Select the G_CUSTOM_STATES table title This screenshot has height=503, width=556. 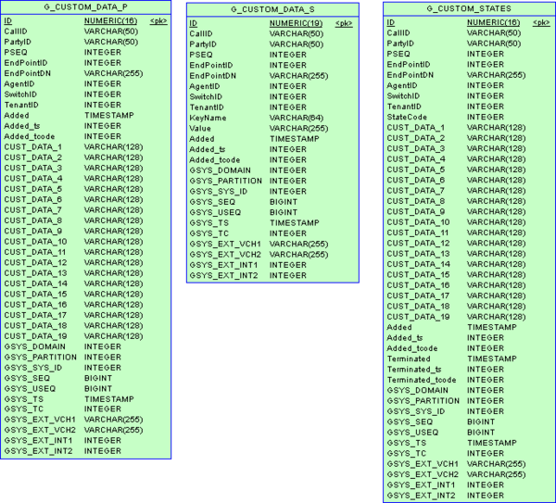pos(469,8)
